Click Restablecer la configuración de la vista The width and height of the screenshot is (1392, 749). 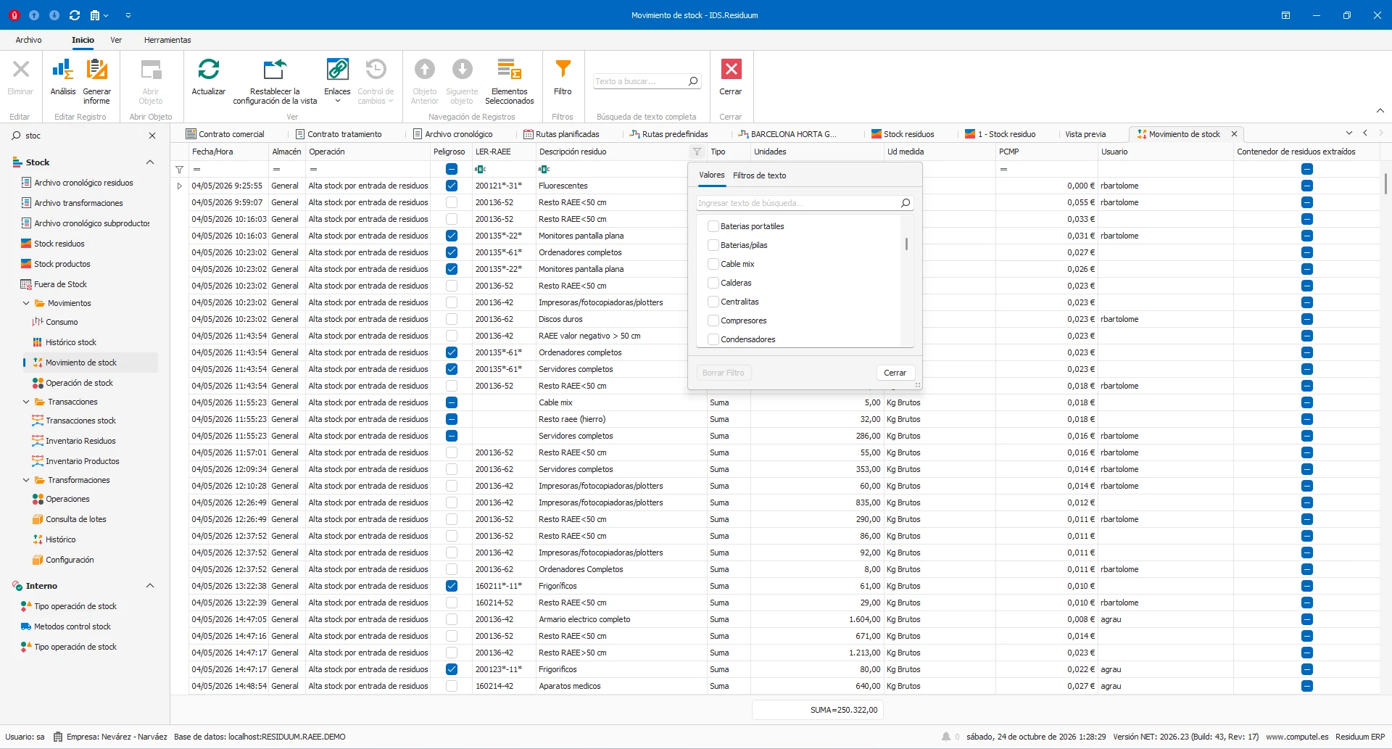coord(275,81)
